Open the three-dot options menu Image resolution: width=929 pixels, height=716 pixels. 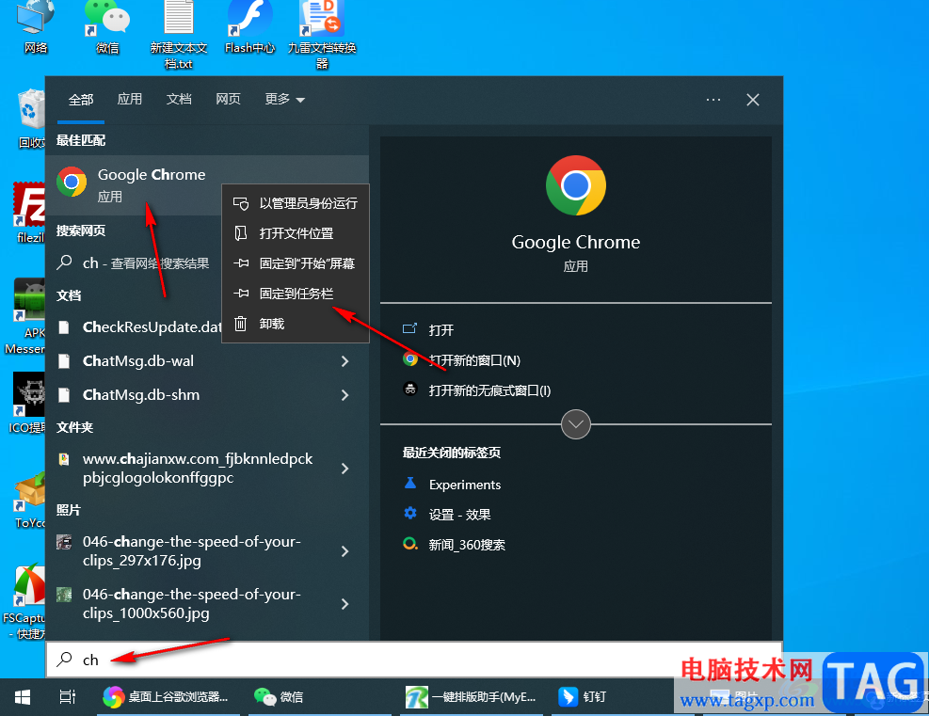pyautogui.click(x=713, y=100)
